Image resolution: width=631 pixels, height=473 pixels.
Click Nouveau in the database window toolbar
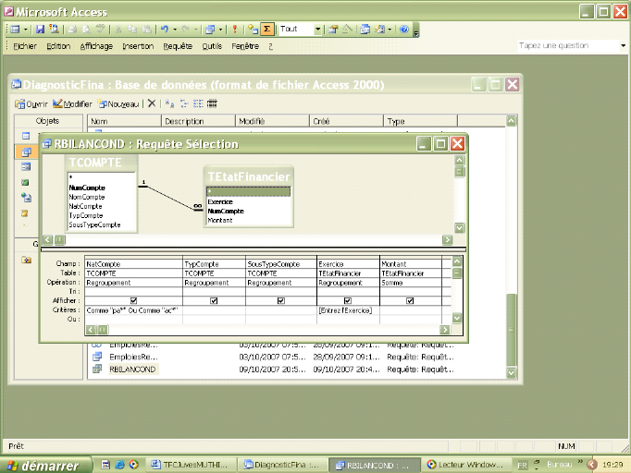118,103
